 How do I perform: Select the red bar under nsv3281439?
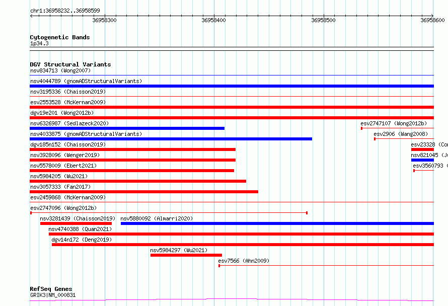(x=76, y=223)
